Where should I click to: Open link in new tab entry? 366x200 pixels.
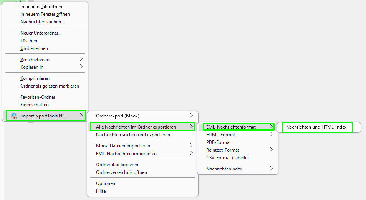pos(41,7)
